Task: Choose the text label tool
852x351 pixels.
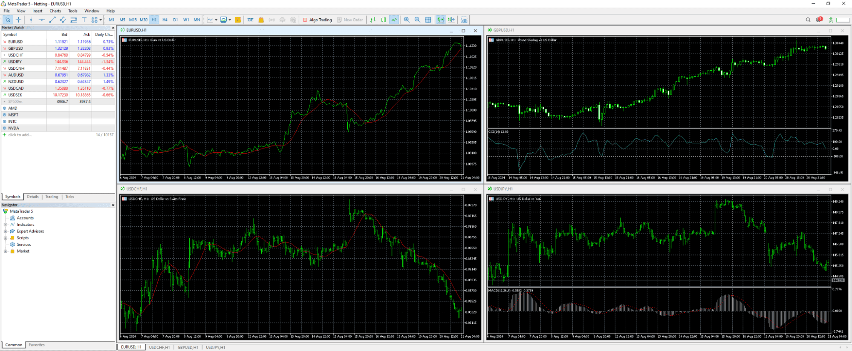Action: pyautogui.click(x=84, y=20)
